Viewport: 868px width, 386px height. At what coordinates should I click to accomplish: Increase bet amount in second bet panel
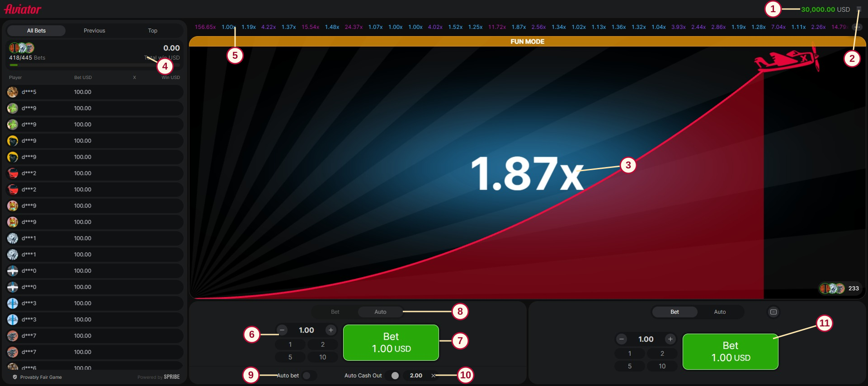[x=670, y=339]
